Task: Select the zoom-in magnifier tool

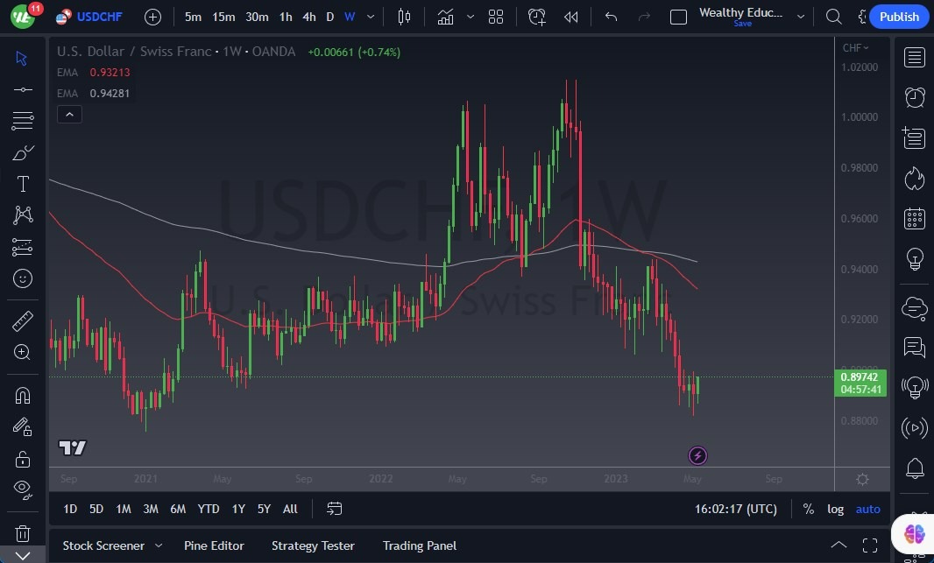Action: click(23, 353)
